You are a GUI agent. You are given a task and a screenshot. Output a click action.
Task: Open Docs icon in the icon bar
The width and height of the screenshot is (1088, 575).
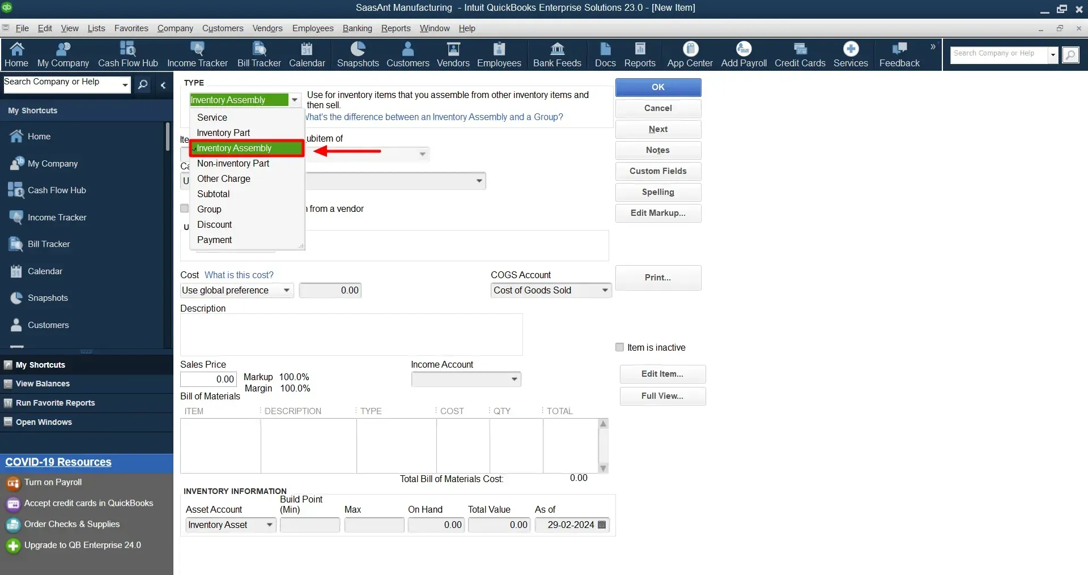click(x=605, y=55)
